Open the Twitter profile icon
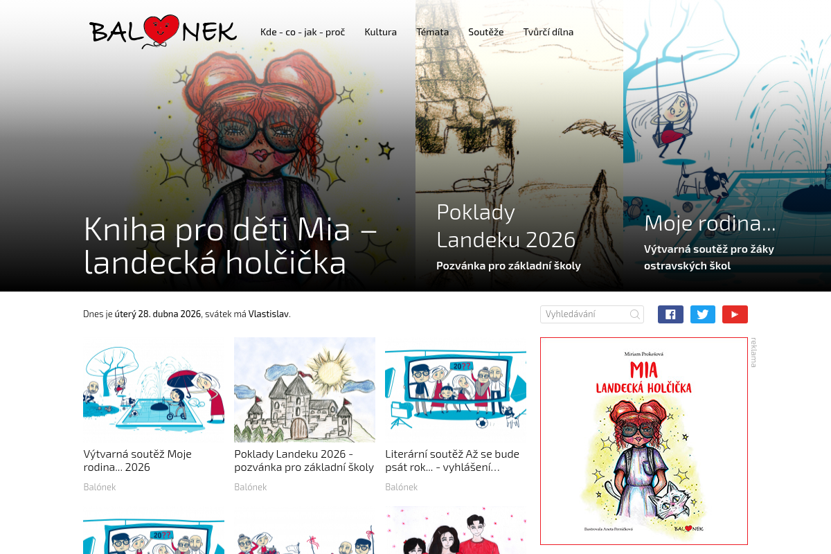 pos(703,314)
